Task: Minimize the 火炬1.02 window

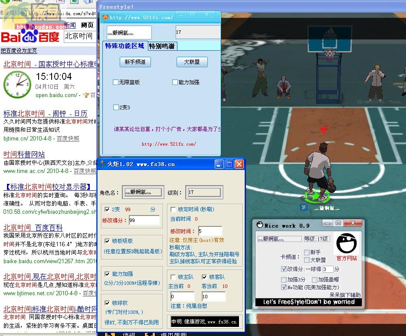Action: tap(219, 164)
